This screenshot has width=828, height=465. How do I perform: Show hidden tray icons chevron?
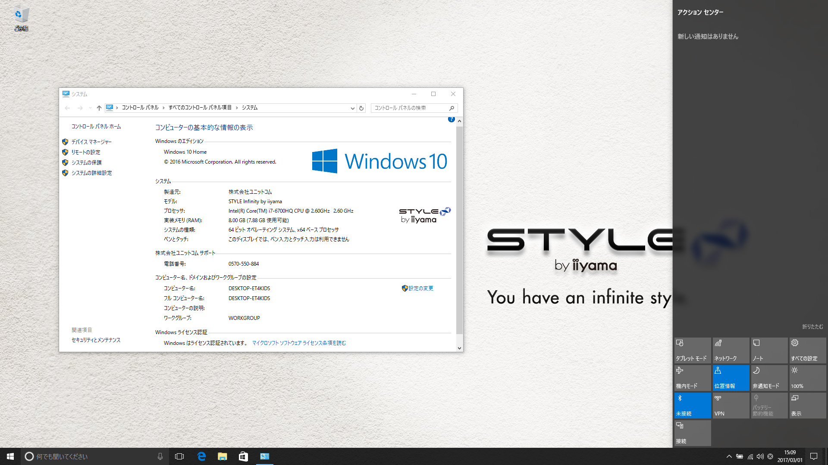tap(729, 456)
